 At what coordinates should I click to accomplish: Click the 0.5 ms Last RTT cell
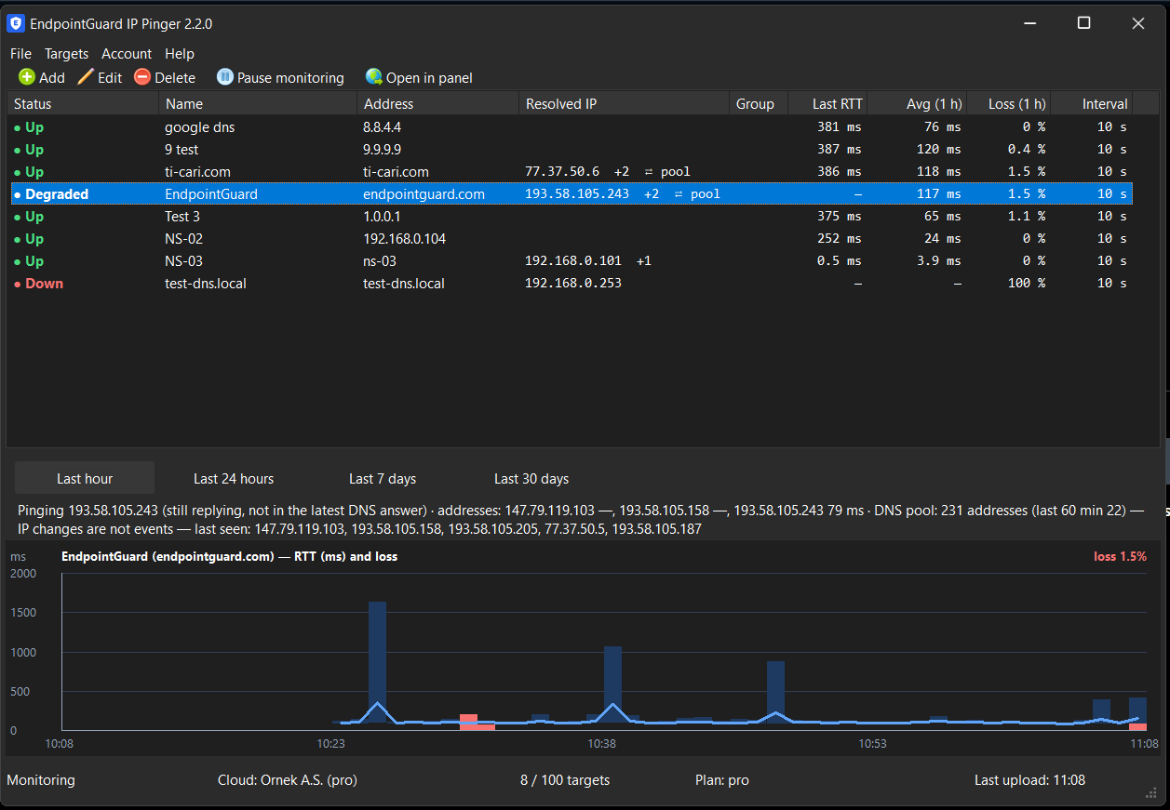pyautogui.click(x=839, y=261)
